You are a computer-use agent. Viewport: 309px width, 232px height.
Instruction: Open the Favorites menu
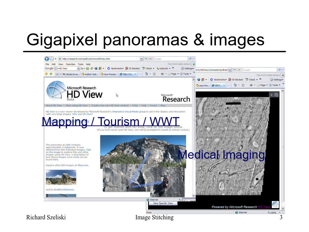[x=70, y=64]
